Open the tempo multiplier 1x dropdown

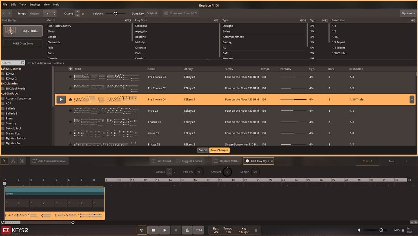[50, 13]
